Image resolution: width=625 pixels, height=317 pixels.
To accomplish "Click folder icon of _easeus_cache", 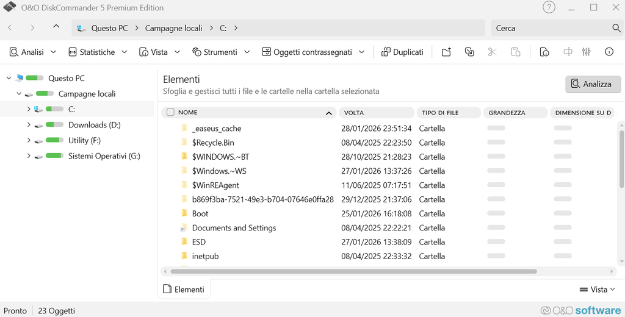I will click(184, 128).
